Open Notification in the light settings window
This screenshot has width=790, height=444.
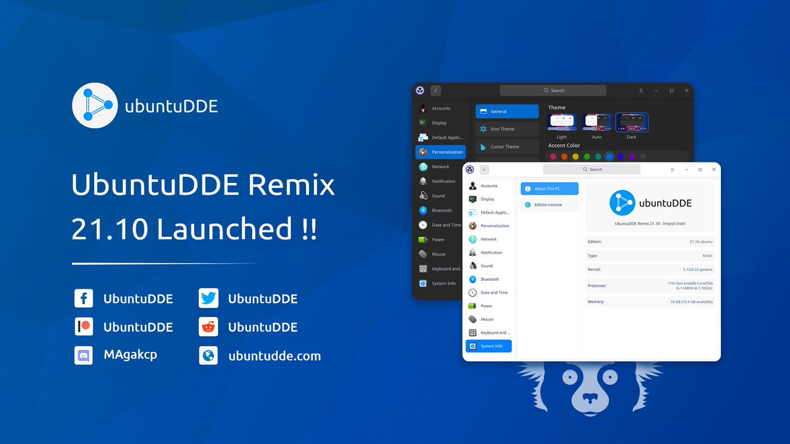[488, 253]
